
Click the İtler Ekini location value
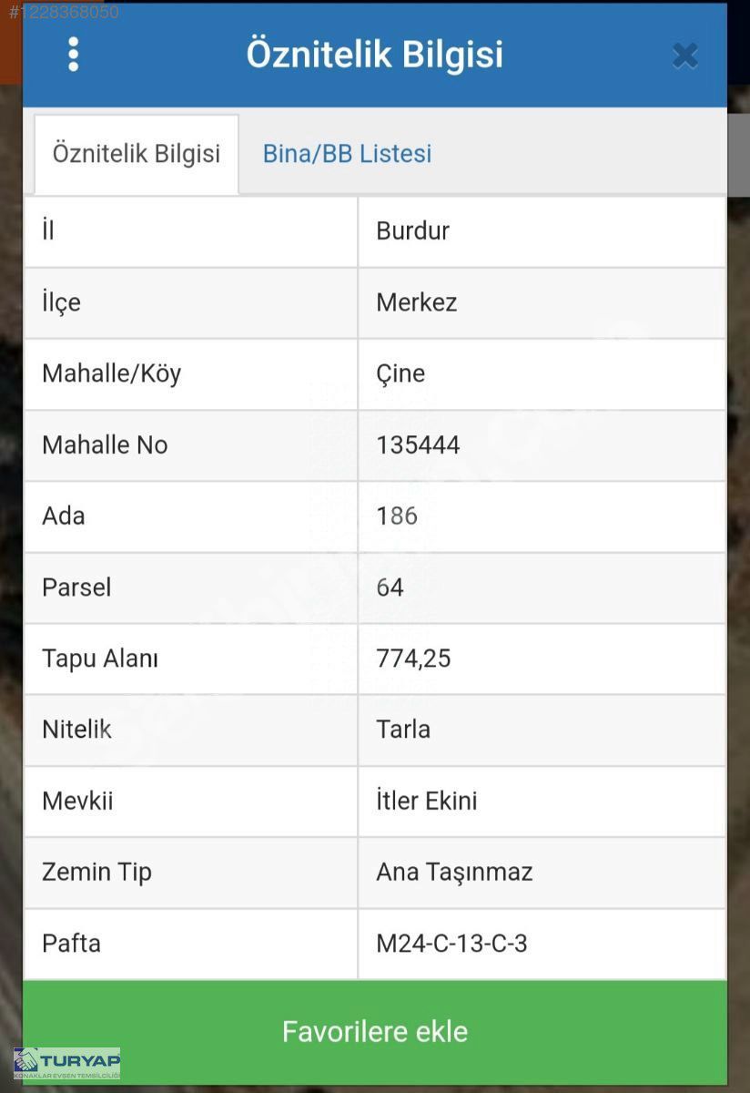tap(426, 801)
